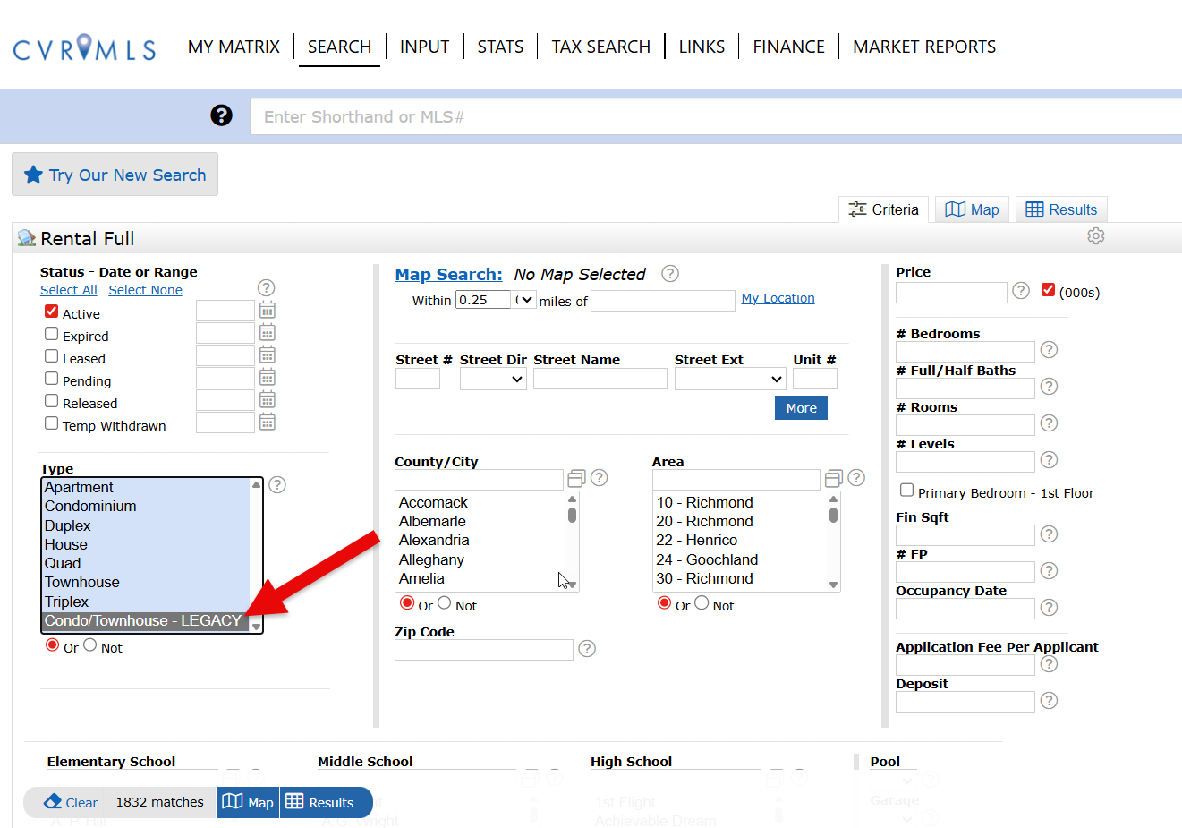Viewport: 1182px width, 828px height.
Task: Click the Select None status link
Action: point(145,290)
